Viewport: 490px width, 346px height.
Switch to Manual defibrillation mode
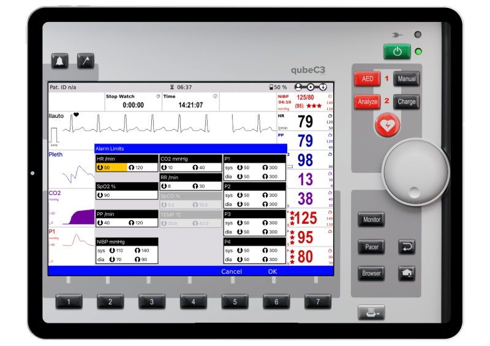407,79
